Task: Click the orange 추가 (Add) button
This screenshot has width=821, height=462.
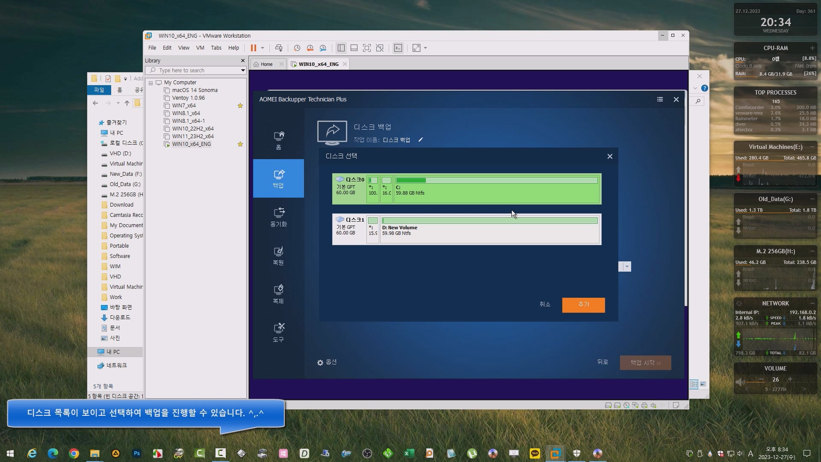Action: tap(583, 305)
